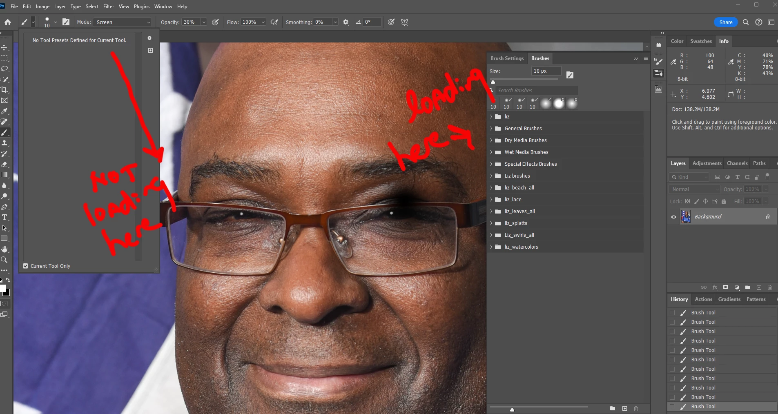
Task: Toggle lock transparent pixels
Action: (x=687, y=201)
